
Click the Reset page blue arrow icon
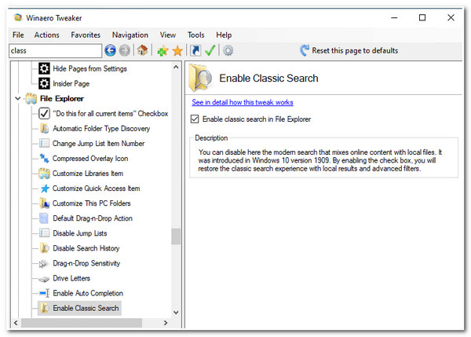pyautogui.click(x=305, y=50)
